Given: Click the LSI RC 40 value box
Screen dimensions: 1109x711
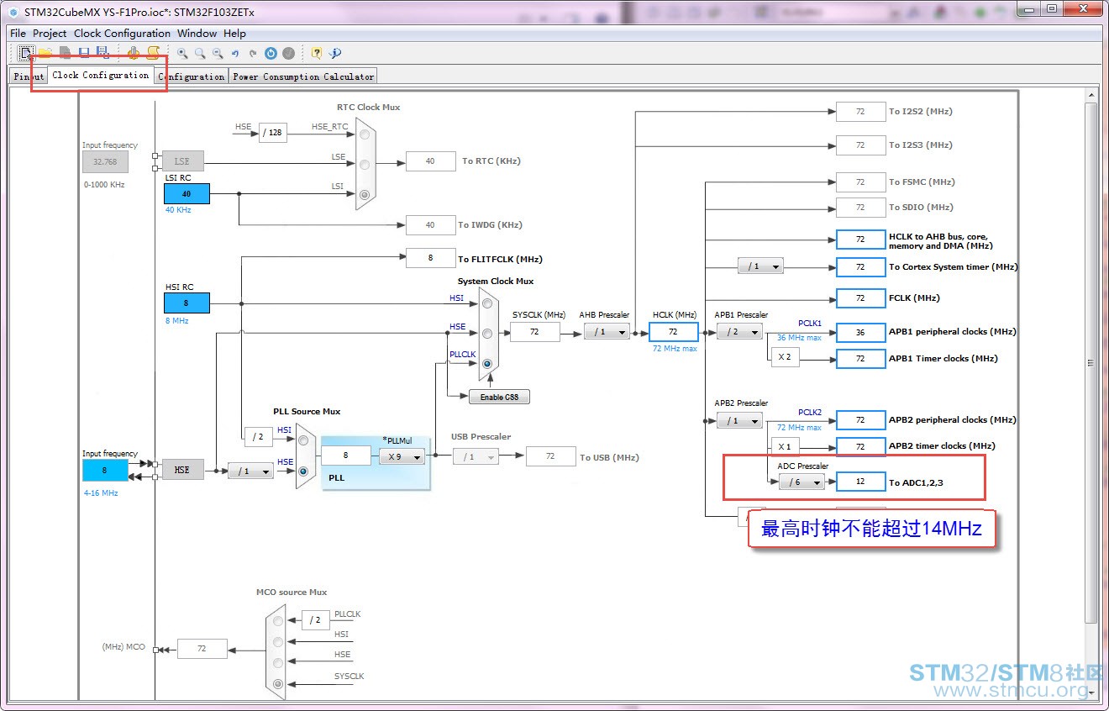Looking at the screenshot, I should click(187, 193).
